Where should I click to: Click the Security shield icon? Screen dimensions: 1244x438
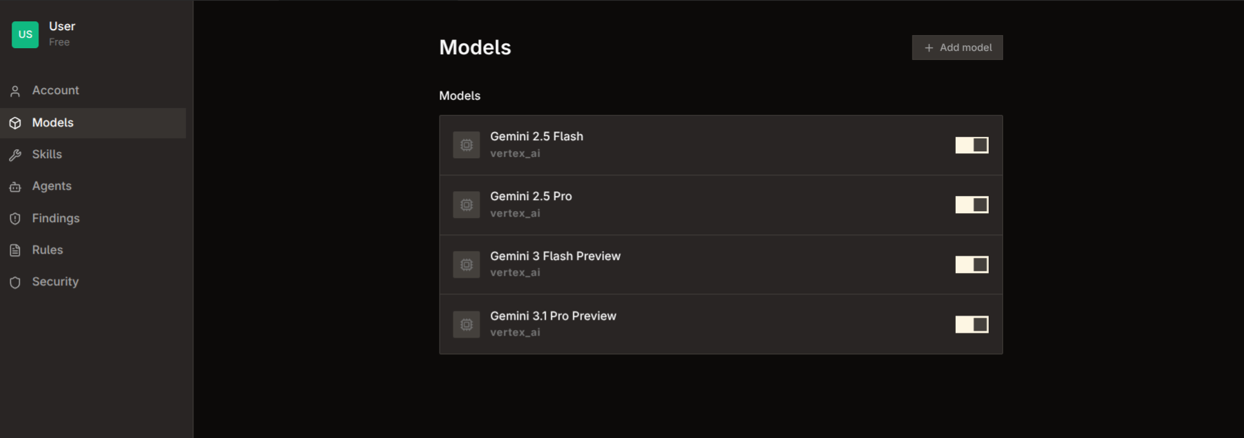point(16,281)
